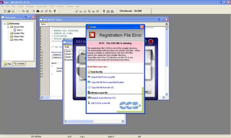Maximize the futo.mcw project window

pyautogui.click(x=29, y=17)
